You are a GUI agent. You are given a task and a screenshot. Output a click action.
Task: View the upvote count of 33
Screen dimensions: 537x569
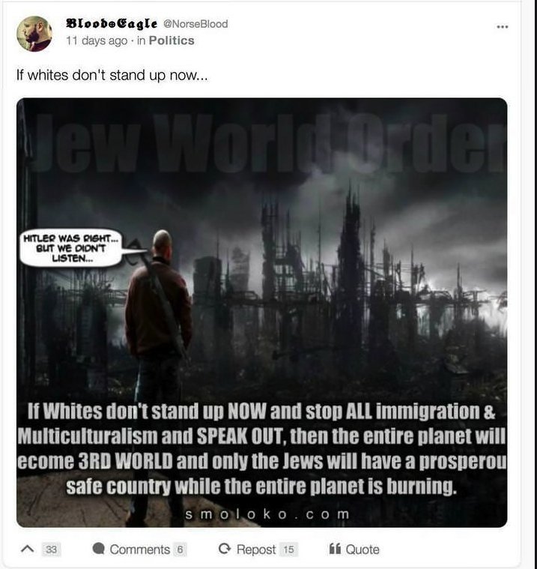pyautogui.click(x=51, y=550)
